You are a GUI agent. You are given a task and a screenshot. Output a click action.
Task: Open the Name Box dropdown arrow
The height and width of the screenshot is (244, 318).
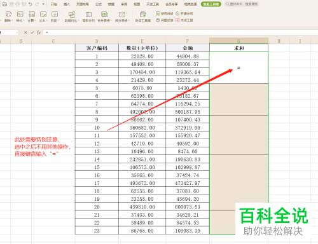click(17, 32)
